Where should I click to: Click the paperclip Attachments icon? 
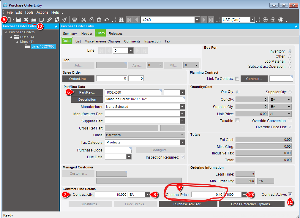49,20
